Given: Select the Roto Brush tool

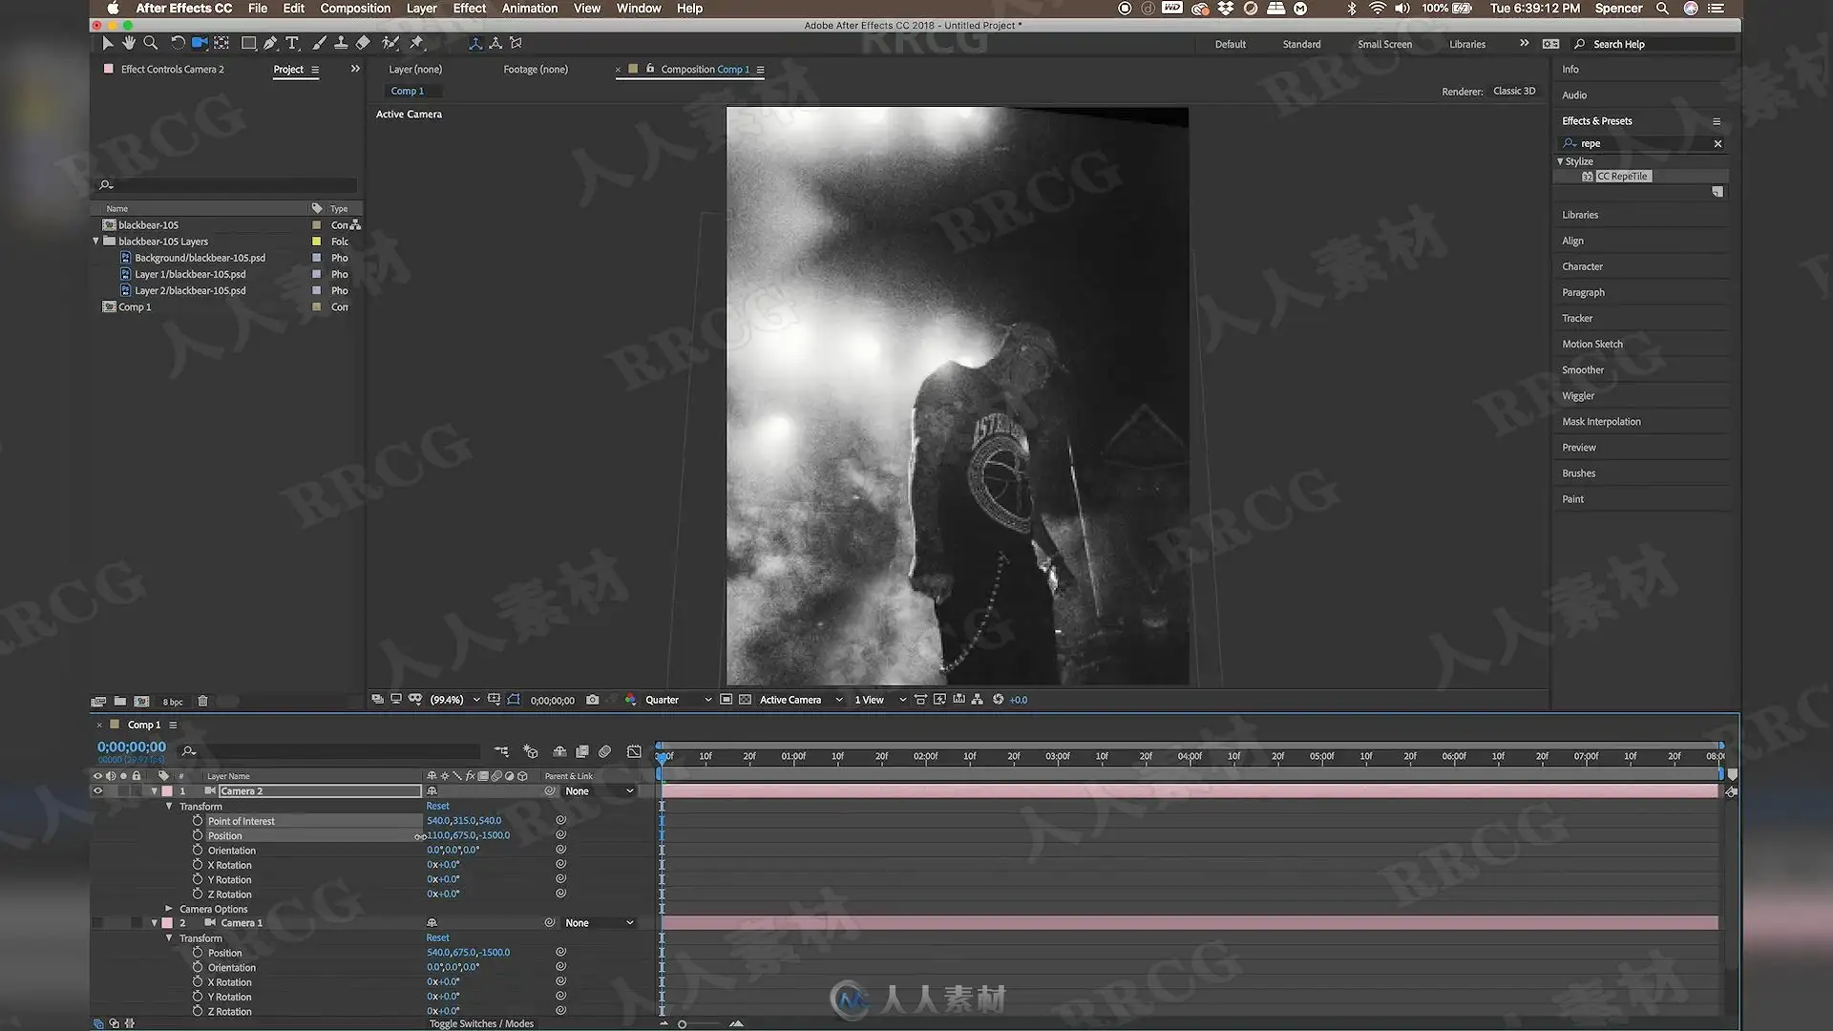Looking at the screenshot, I should coord(390,43).
